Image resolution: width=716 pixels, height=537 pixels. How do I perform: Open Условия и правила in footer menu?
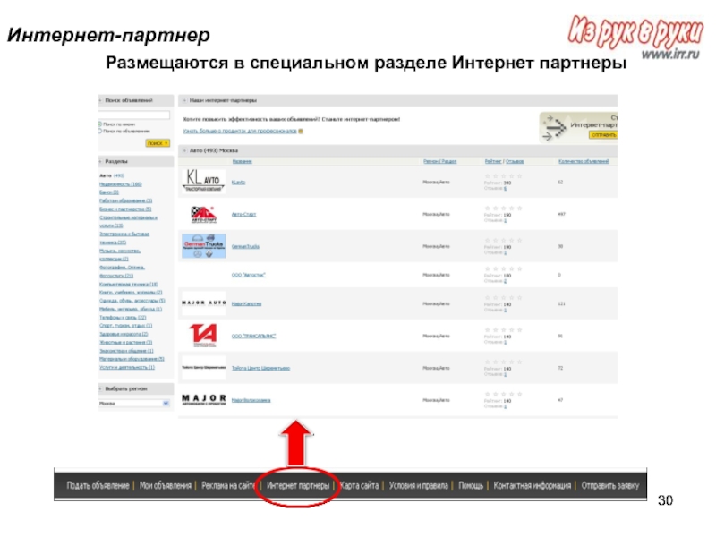[418, 485]
